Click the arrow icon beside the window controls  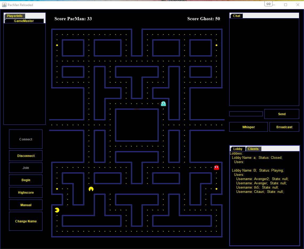pyautogui.click(x=268, y=4)
